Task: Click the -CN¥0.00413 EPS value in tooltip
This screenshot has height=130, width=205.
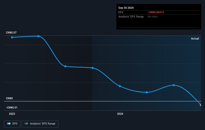Action: tap(156, 12)
